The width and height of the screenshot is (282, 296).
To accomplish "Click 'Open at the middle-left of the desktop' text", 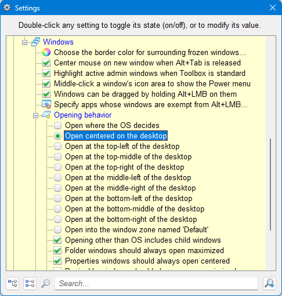I will point(128,177).
